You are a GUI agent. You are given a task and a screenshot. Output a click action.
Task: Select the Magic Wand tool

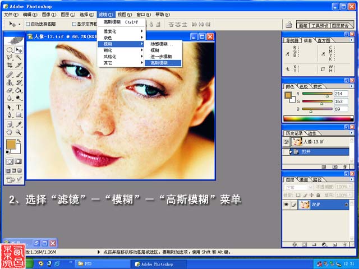[19, 57]
